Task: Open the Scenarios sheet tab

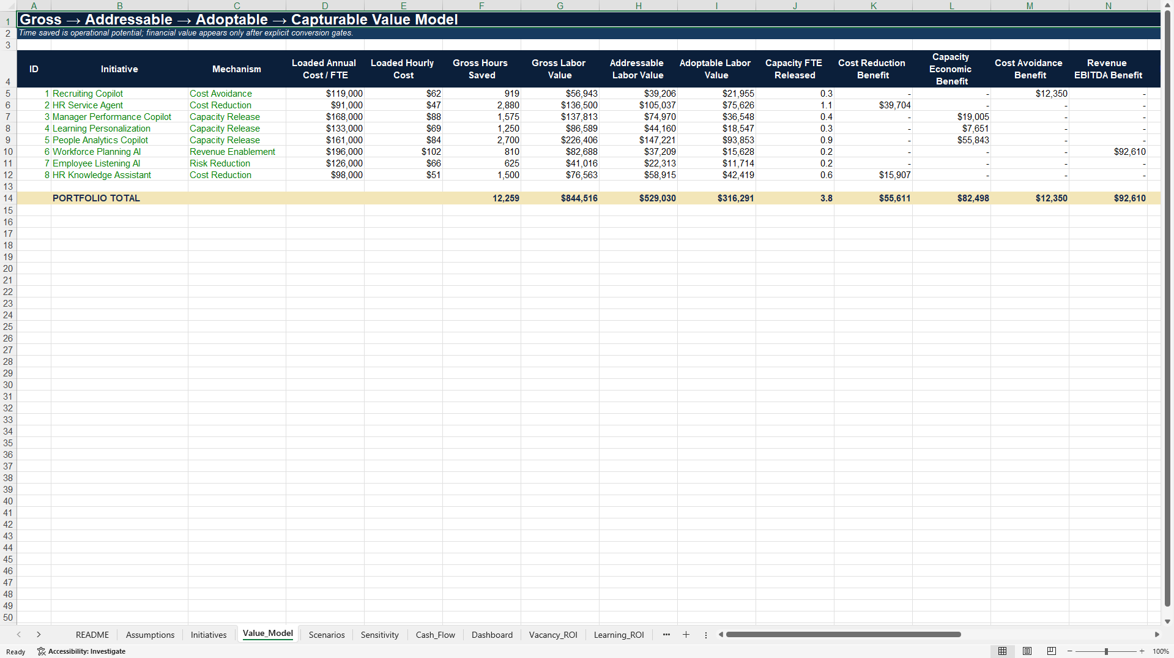Action: 327,635
